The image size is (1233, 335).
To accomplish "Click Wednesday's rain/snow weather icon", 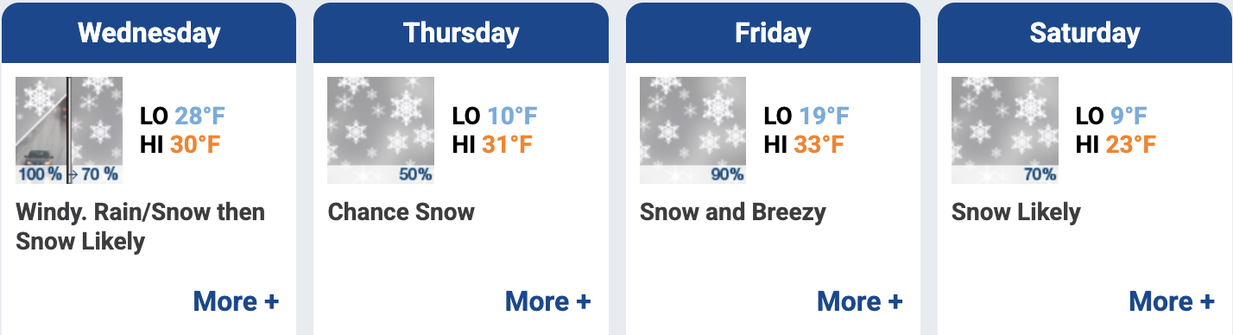I will pyautogui.click(x=69, y=130).
